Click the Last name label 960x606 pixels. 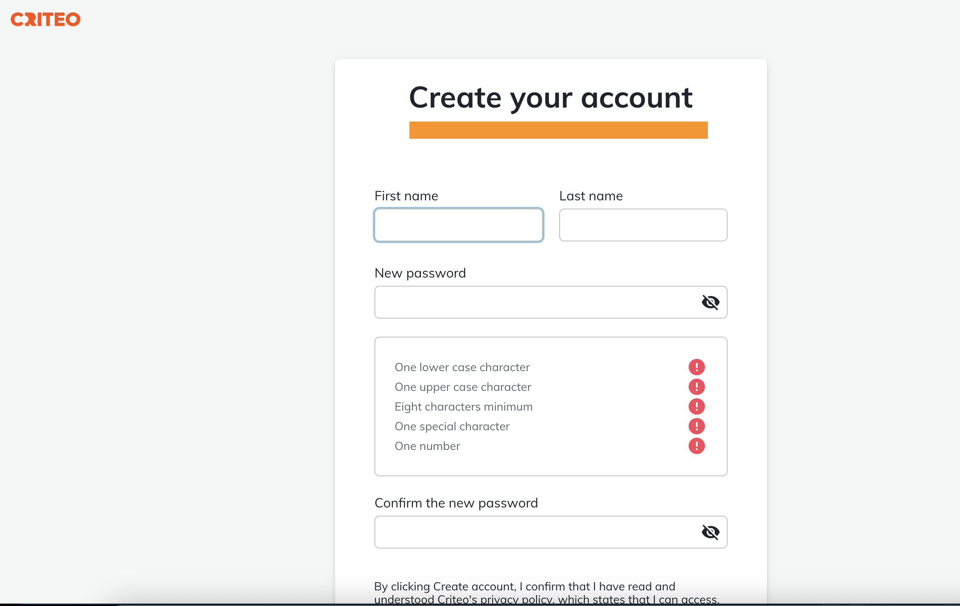591,196
